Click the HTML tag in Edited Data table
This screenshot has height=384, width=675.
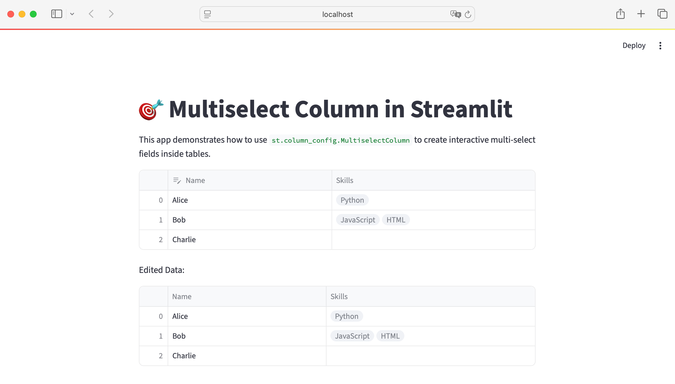point(390,336)
